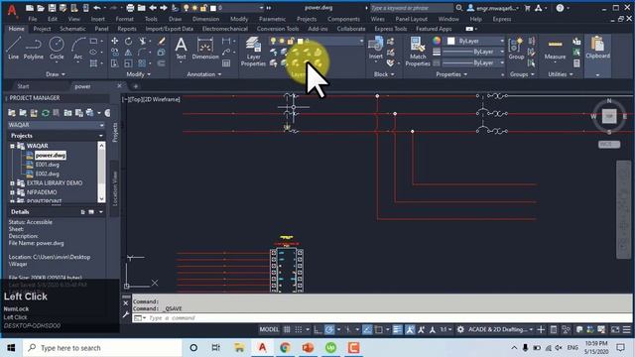Screen dimensions: 635x357
Task: Toggle object snap tracking in status bar
Action: point(367,330)
